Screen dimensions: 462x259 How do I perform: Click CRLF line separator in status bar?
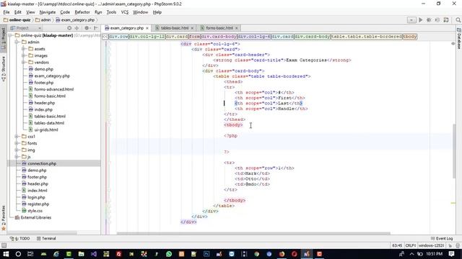tap(411, 246)
